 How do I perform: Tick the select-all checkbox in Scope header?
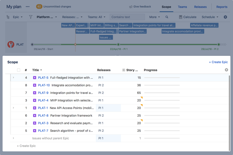click(x=19, y=70)
